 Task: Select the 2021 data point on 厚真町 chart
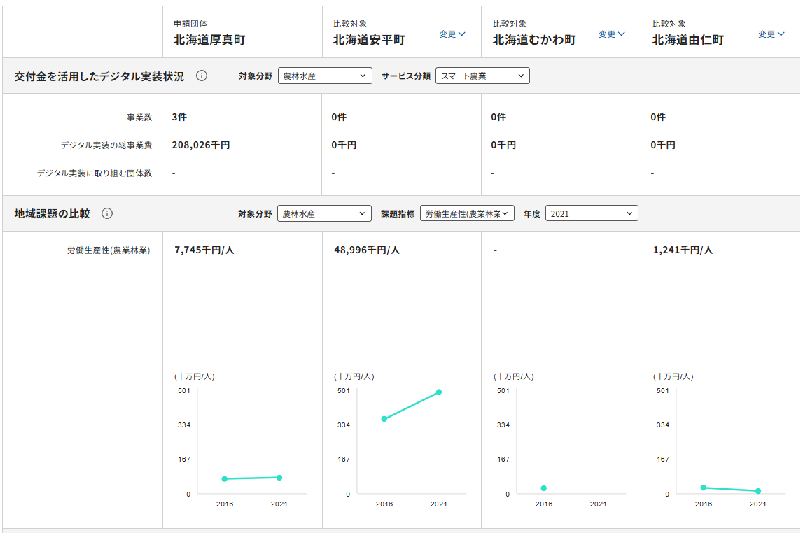pyautogui.click(x=279, y=478)
